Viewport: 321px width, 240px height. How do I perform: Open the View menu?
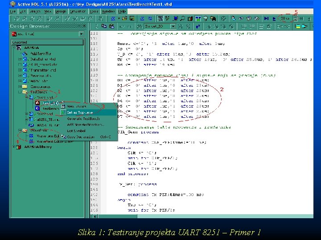click(48, 12)
